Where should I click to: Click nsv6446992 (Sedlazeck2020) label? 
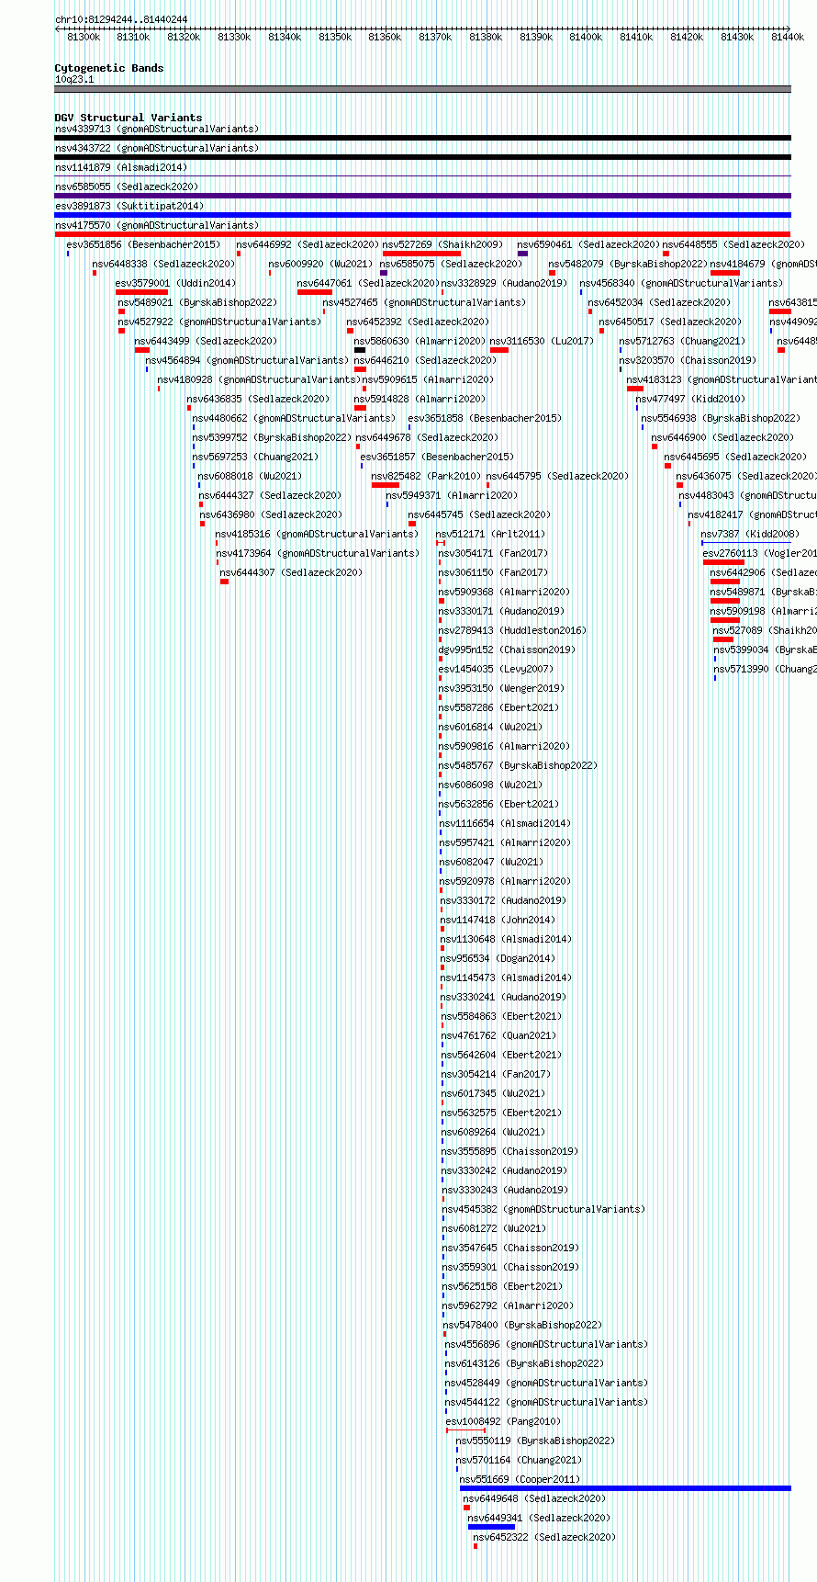(x=308, y=244)
